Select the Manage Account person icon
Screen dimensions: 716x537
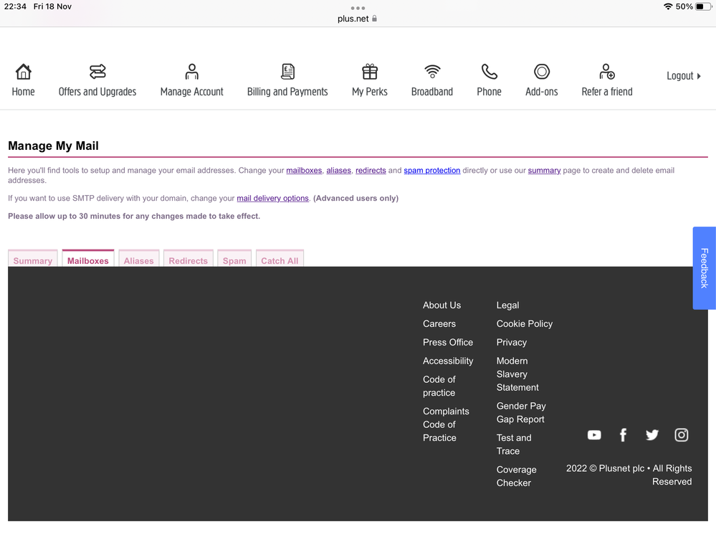(x=191, y=72)
